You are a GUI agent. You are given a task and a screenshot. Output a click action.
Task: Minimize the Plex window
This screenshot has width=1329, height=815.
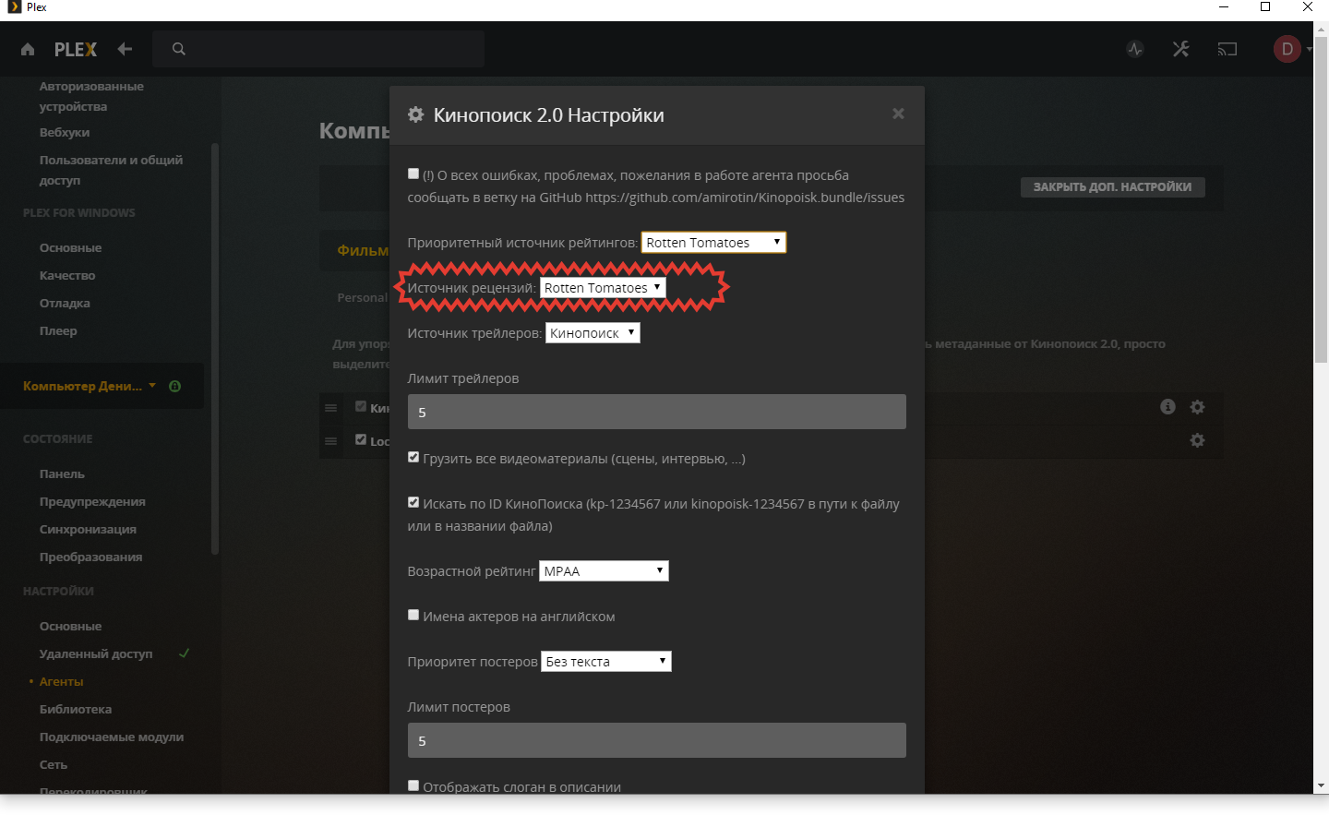[1224, 7]
